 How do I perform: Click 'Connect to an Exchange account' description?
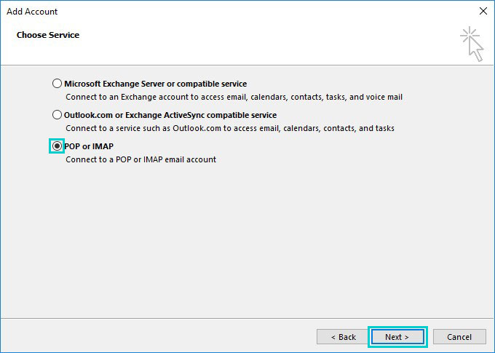pyautogui.click(x=234, y=97)
